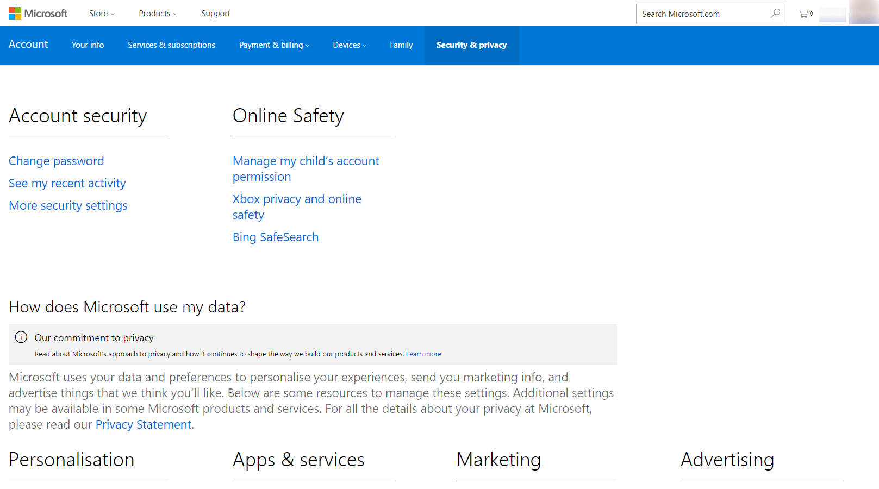Click 'Our commitment to privacy' title

click(94, 338)
